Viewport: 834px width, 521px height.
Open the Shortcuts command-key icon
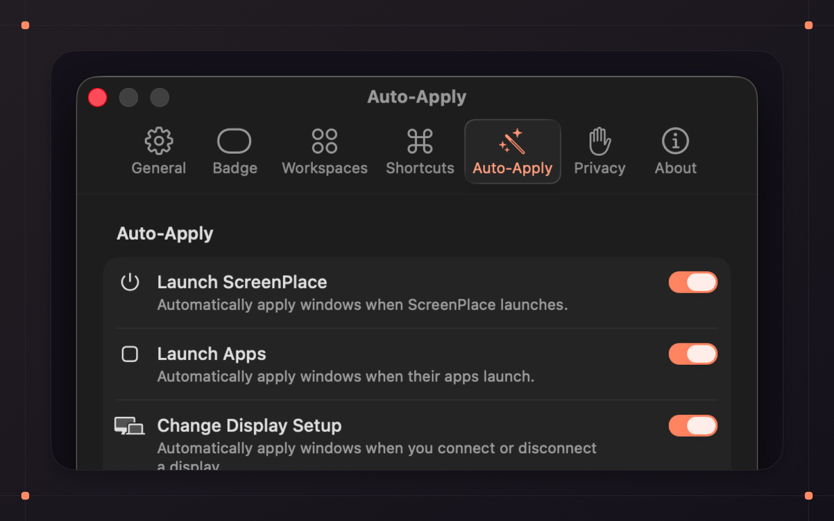(x=420, y=141)
